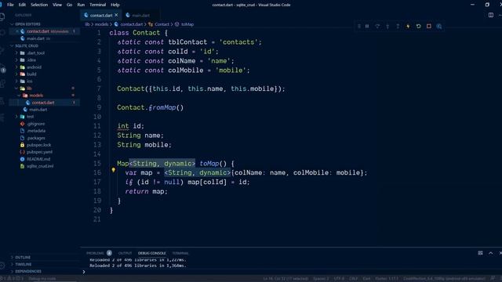Switch to the Problems panel tab
This screenshot has width=502, height=282.
(95, 253)
